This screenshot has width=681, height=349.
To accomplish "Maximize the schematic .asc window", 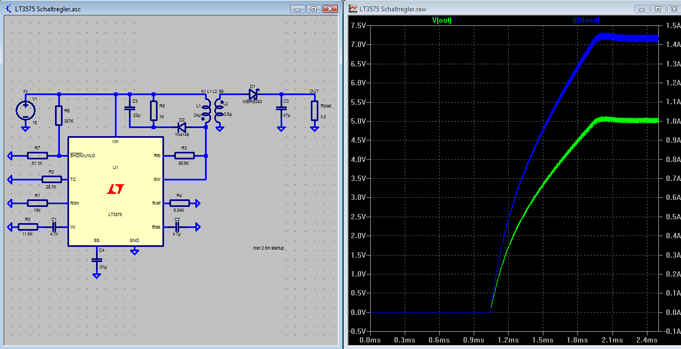I will (314, 9).
